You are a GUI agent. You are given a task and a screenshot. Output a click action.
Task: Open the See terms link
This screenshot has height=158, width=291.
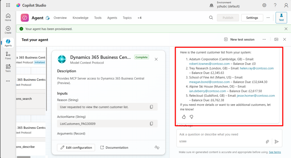275,152
